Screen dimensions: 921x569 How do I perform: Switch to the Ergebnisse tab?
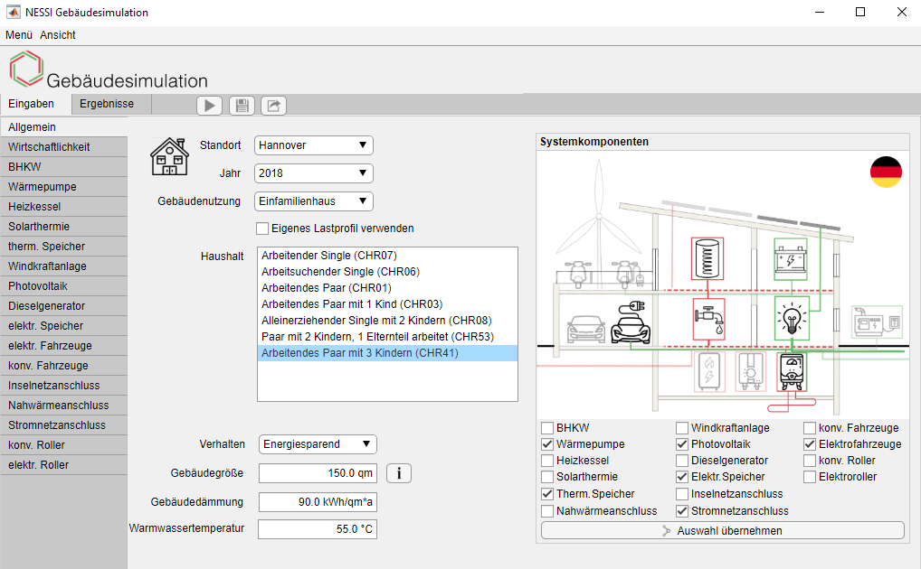[107, 104]
